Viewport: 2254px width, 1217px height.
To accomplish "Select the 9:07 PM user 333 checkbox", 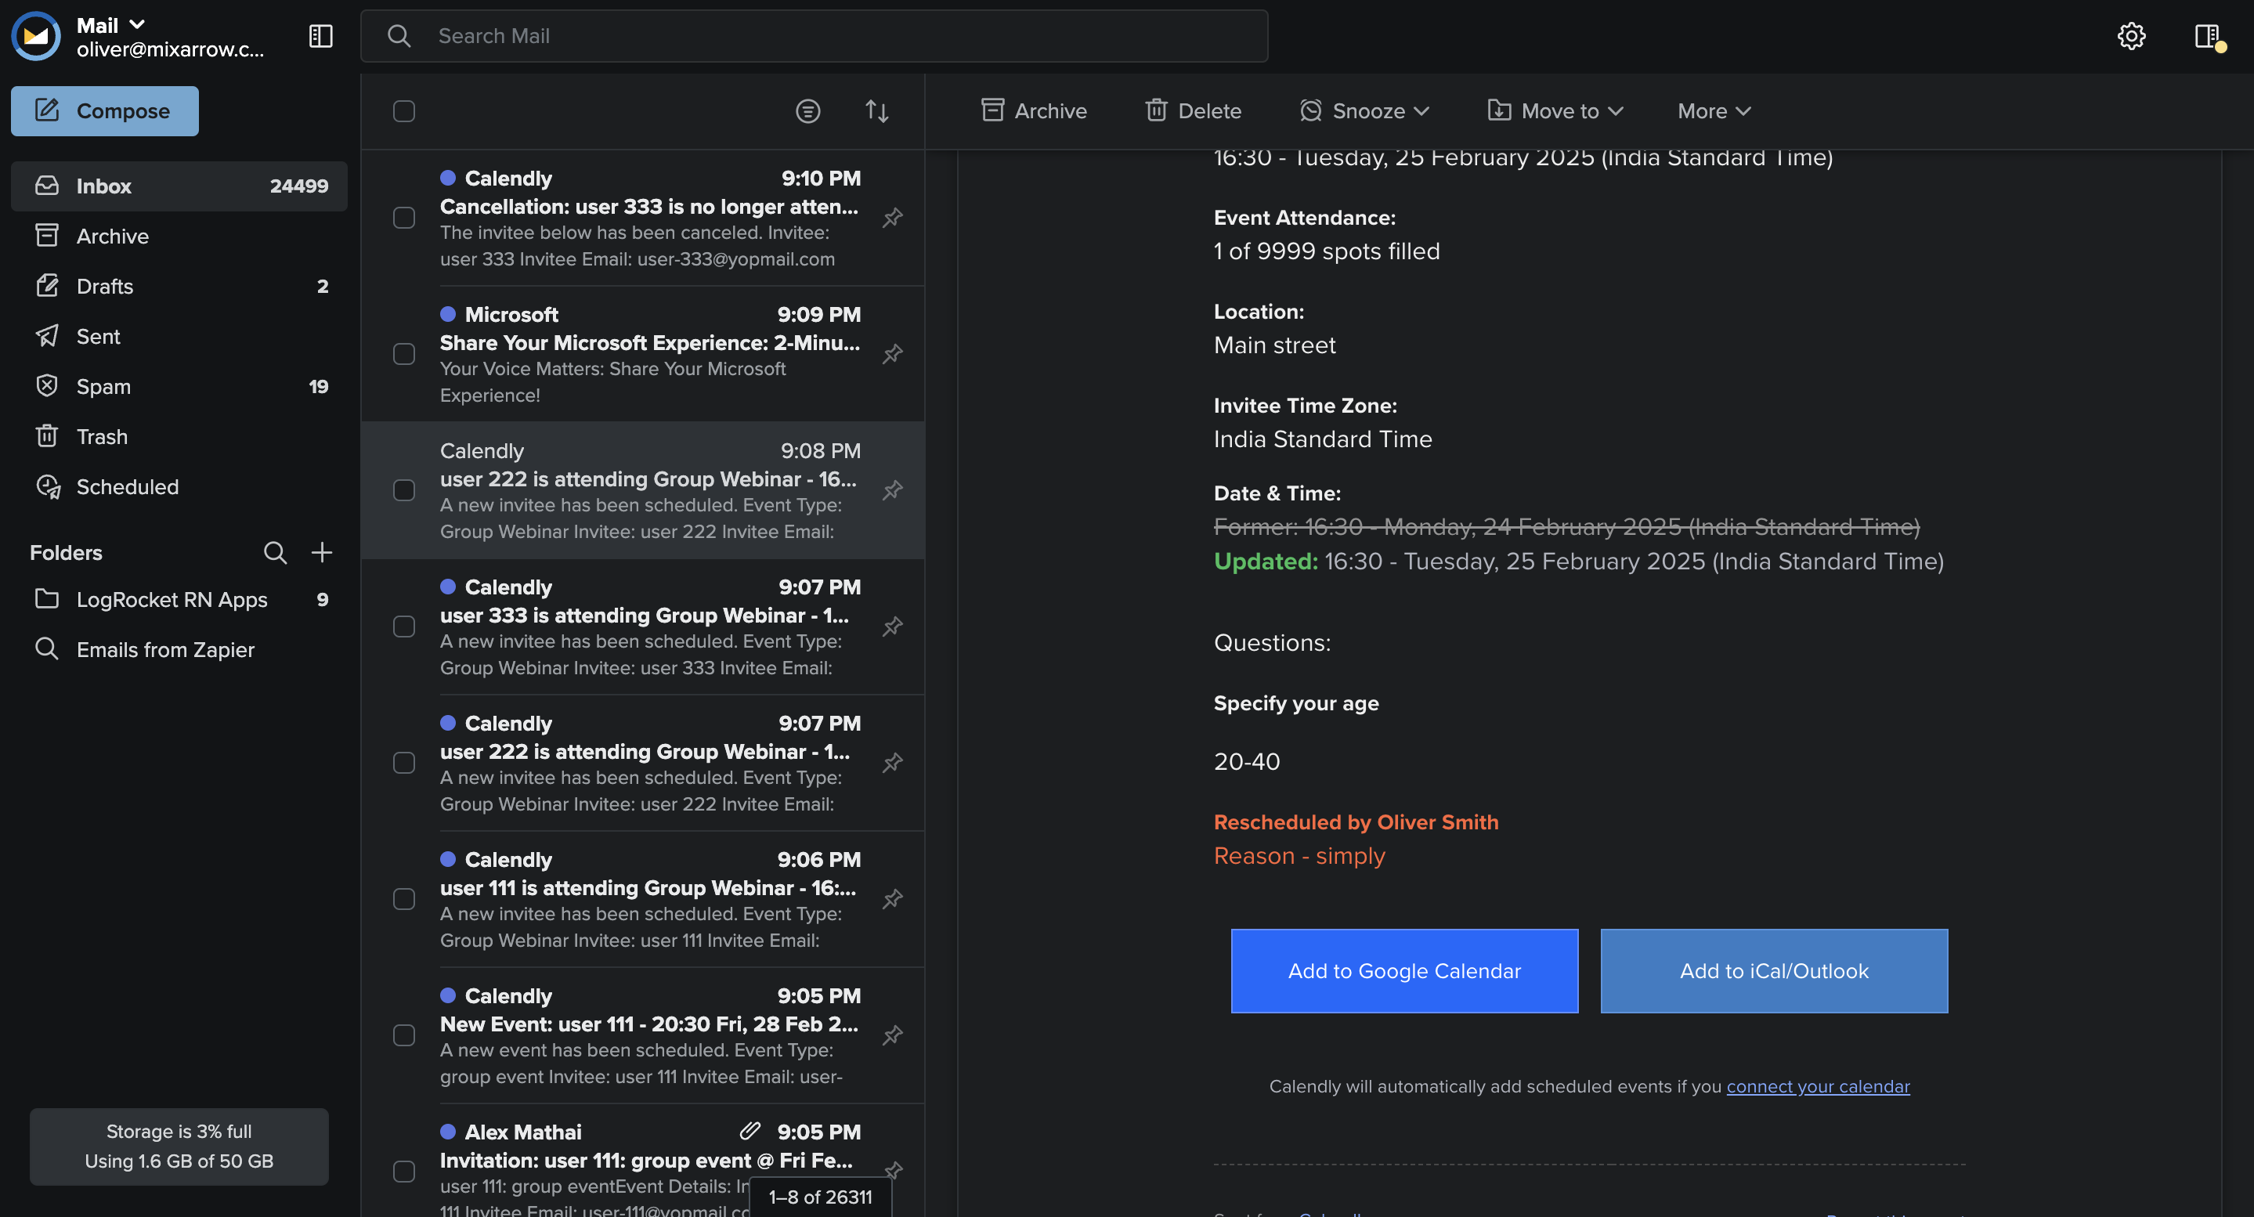I will (x=403, y=627).
